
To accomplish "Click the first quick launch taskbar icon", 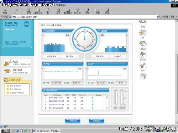I will coord(14,131).
